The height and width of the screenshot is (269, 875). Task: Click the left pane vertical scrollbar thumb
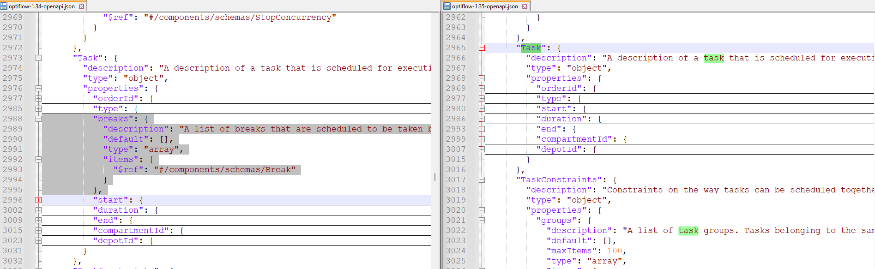coord(434,177)
